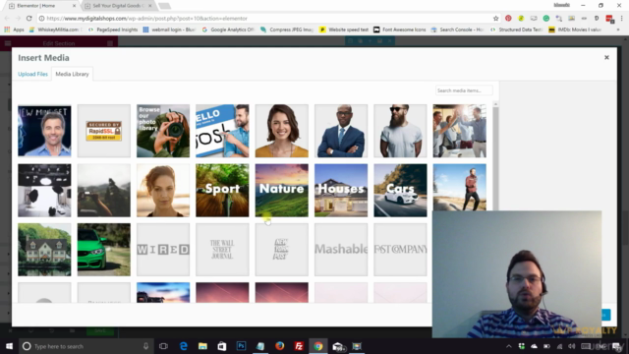Open the Structured Data Testing bookmark

point(517,29)
